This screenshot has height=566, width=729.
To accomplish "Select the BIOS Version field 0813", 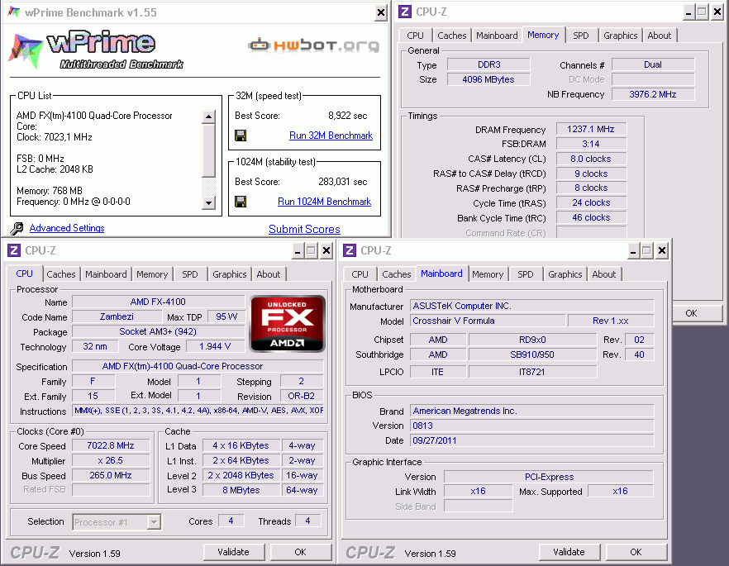I will click(532, 426).
